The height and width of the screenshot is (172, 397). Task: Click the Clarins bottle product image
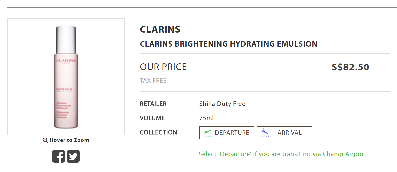(66, 77)
